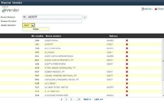Remove ALKESLAB PRIMATAMA via red X
This screenshot has width=164, height=104.
[x=127, y=95]
